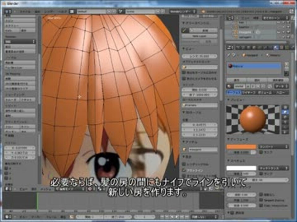Click the スピン button in tool shelf
Image resolution: width=297 pixels, height=222 pixels.
20,20
